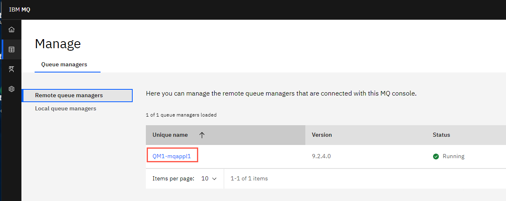Open the QM1-mqappl1 queue manager link

[172, 157]
